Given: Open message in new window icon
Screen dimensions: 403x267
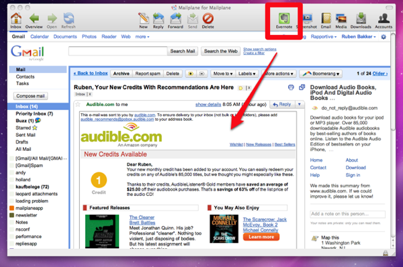Looking at the screenshot, I should tap(302, 87).
